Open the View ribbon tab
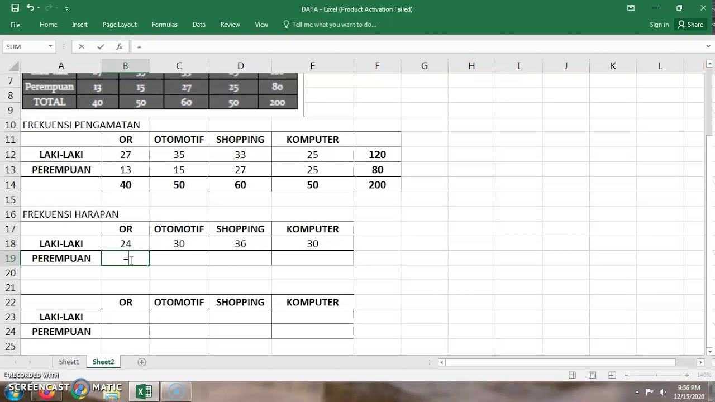 click(261, 25)
